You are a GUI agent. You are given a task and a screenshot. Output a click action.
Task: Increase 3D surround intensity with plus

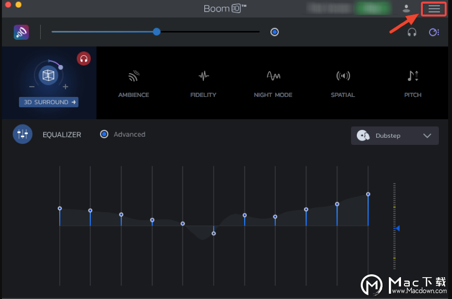66,87
